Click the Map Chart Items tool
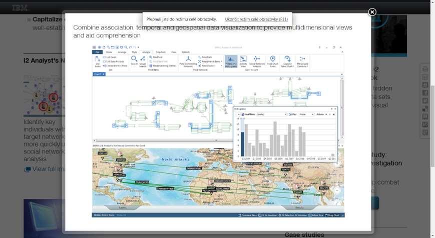The image size is (435, 238). [273, 61]
